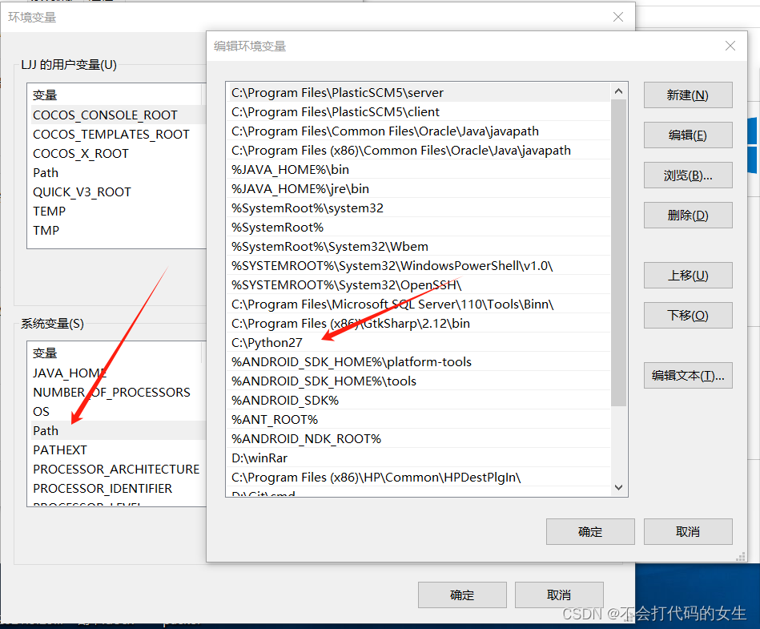
Task: Move entry up with 上移(U)
Action: pyautogui.click(x=687, y=276)
